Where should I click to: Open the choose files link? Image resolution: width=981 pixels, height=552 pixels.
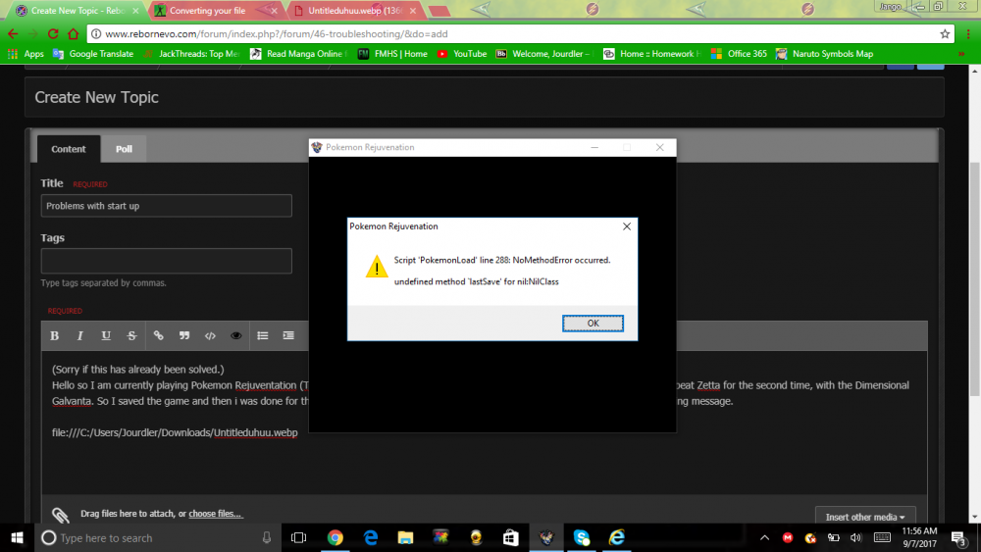(215, 513)
